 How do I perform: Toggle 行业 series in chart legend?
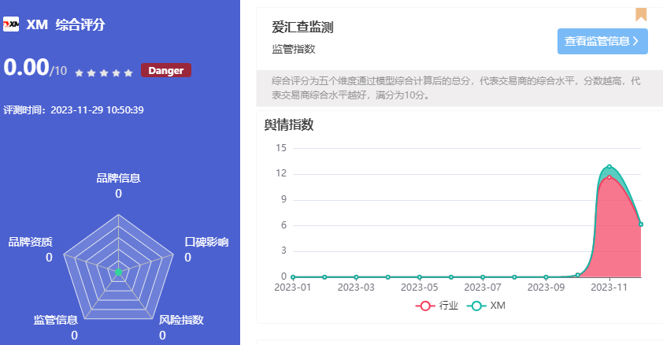(x=437, y=306)
